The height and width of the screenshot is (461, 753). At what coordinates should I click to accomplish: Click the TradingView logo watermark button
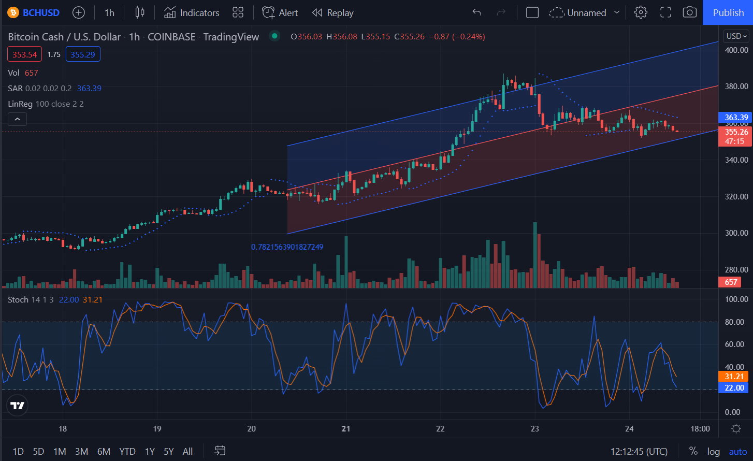17,406
